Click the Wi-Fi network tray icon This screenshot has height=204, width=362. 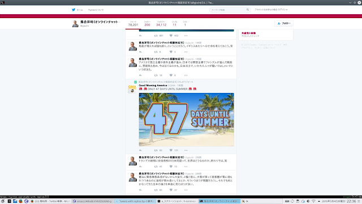tap(313, 201)
